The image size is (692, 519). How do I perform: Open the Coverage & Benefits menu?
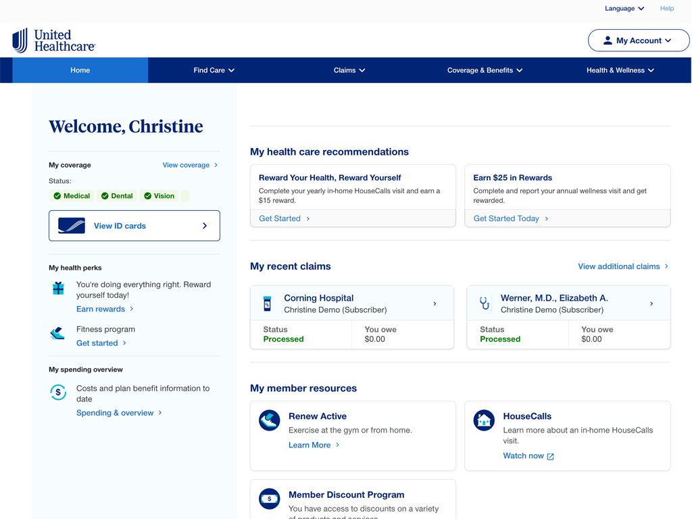pos(485,70)
